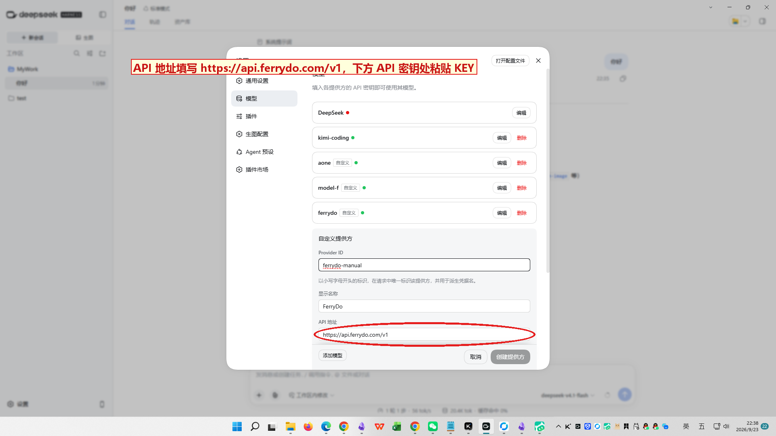
Task: Edit the kimi-coding provider
Action: 502,138
